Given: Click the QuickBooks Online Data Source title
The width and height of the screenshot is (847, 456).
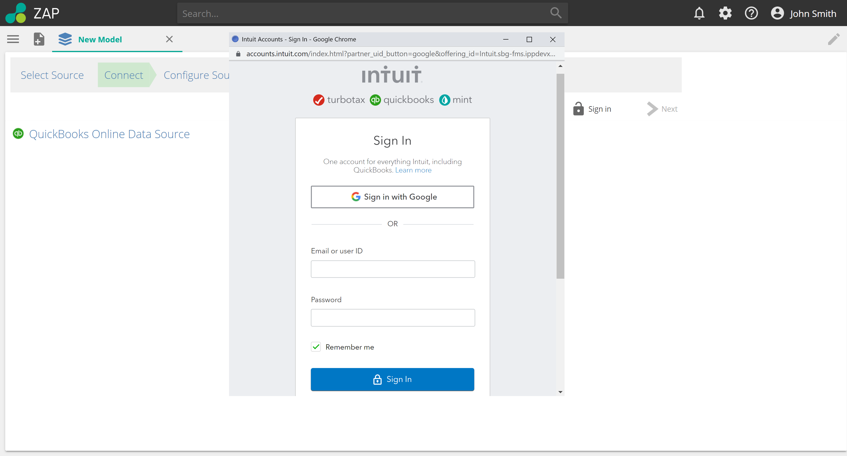Looking at the screenshot, I should point(109,134).
